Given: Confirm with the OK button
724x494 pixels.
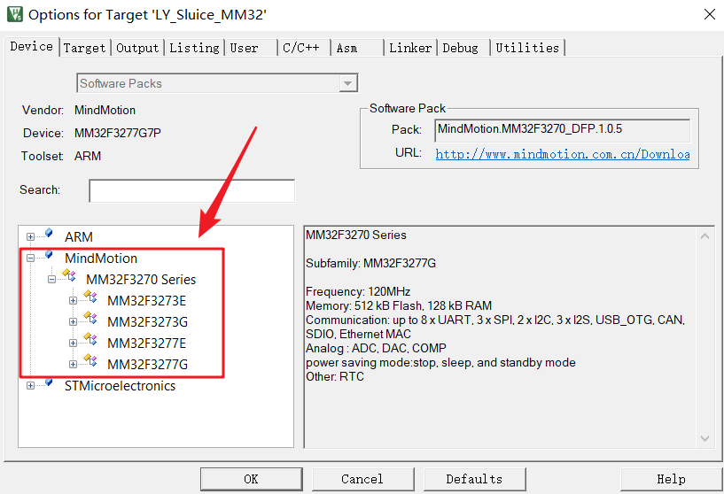Looking at the screenshot, I should click(251, 479).
